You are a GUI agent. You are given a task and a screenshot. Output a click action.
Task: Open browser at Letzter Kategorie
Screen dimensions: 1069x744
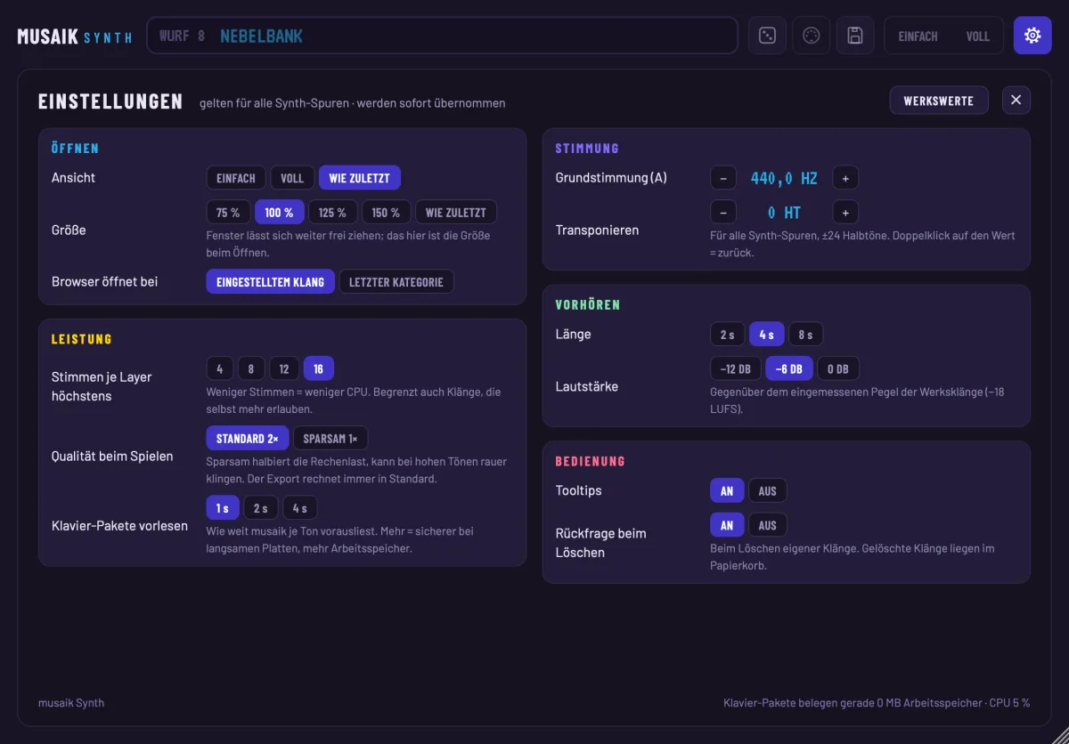click(x=396, y=282)
